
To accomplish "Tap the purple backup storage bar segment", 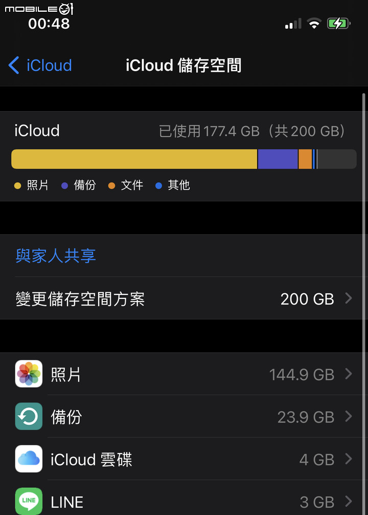I will click(x=278, y=159).
